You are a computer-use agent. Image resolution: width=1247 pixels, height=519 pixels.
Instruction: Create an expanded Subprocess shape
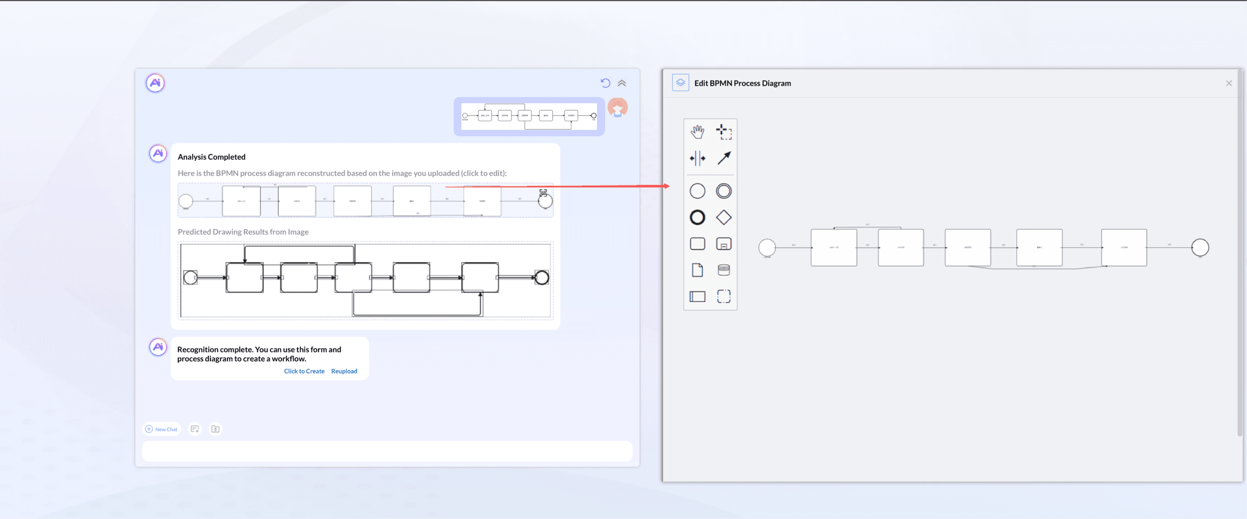pyautogui.click(x=724, y=243)
